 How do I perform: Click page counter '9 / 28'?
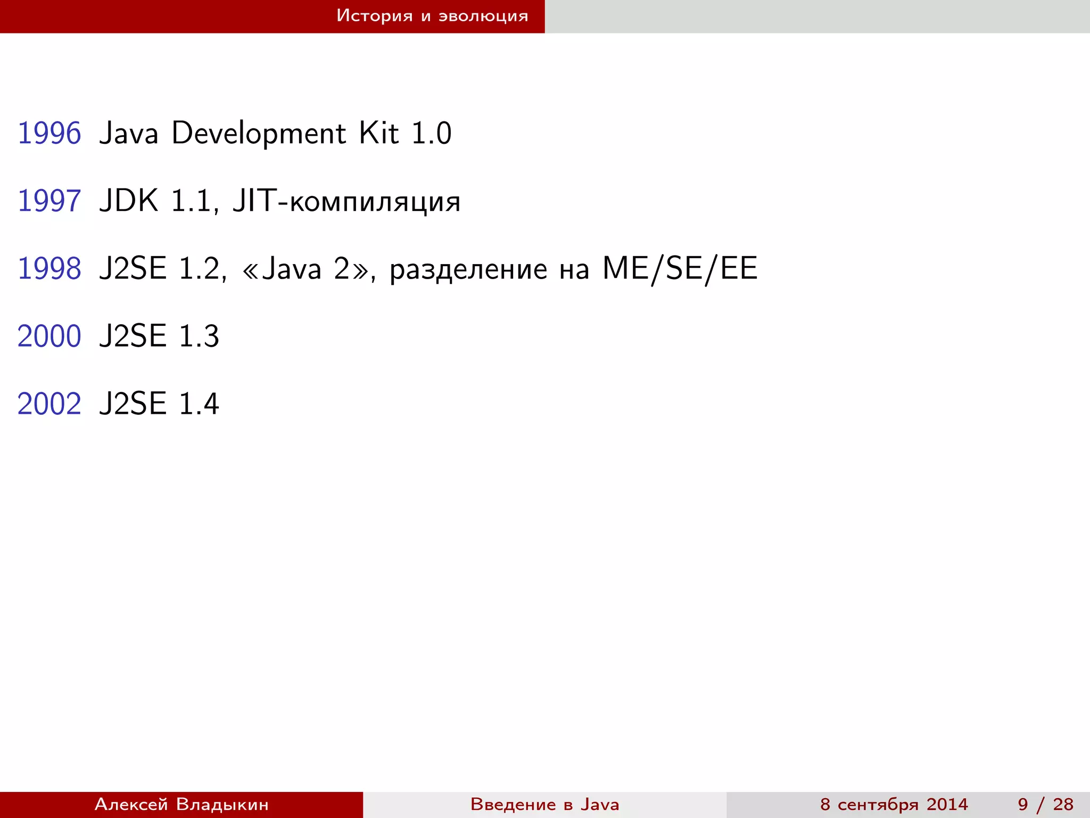[1046, 804]
